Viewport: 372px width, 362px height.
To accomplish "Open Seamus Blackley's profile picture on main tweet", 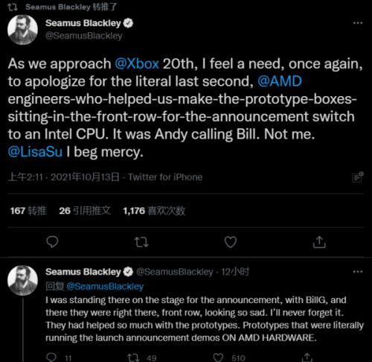I will click(22, 30).
